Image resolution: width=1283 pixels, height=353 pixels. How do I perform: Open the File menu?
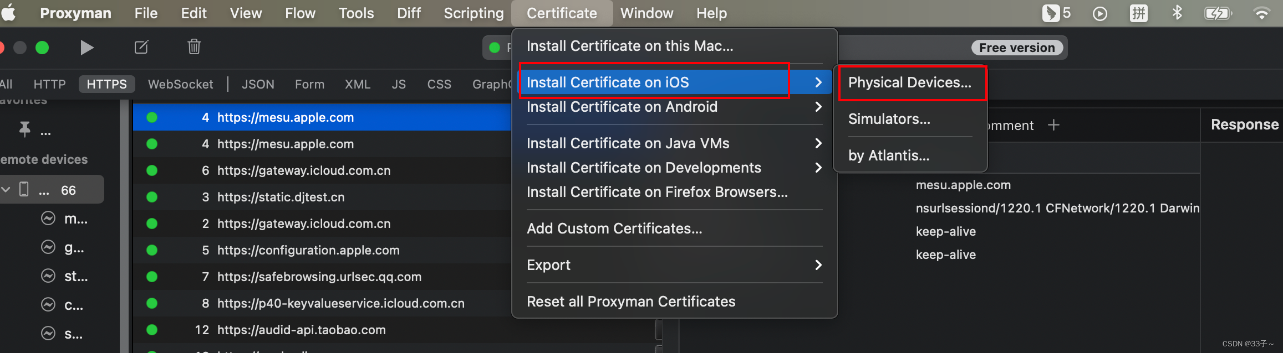(146, 13)
